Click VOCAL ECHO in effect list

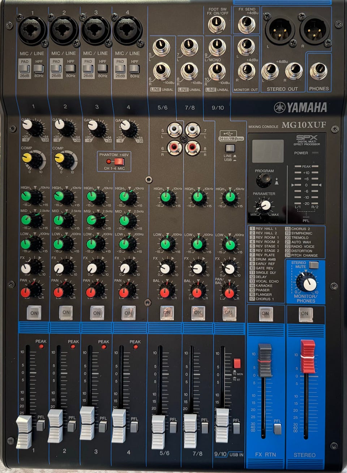tap(264, 281)
